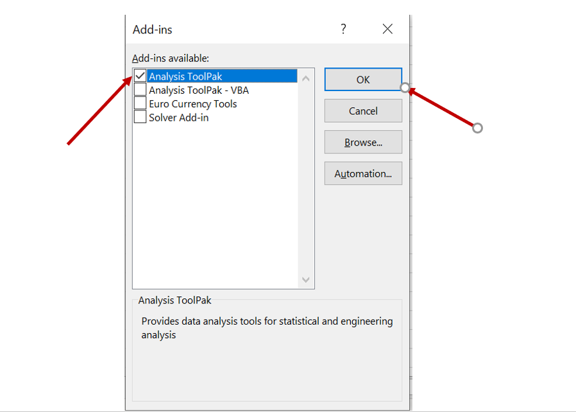The image size is (576, 412).
Task: Uncheck the Analysis ToolPak checkbox
Action: pyautogui.click(x=139, y=75)
